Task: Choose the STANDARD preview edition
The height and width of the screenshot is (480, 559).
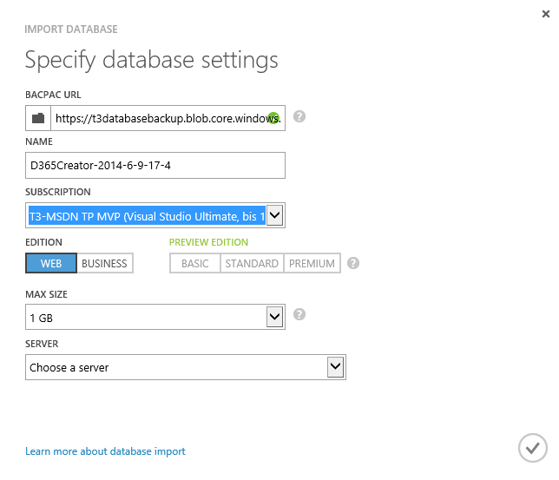Action: tap(252, 263)
